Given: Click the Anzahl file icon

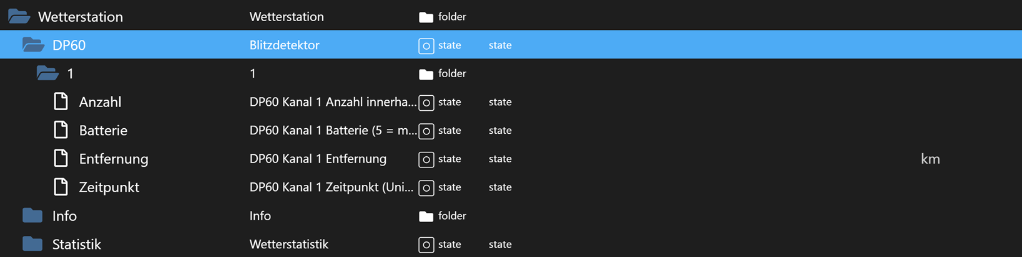Looking at the screenshot, I should tap(61, 101).
